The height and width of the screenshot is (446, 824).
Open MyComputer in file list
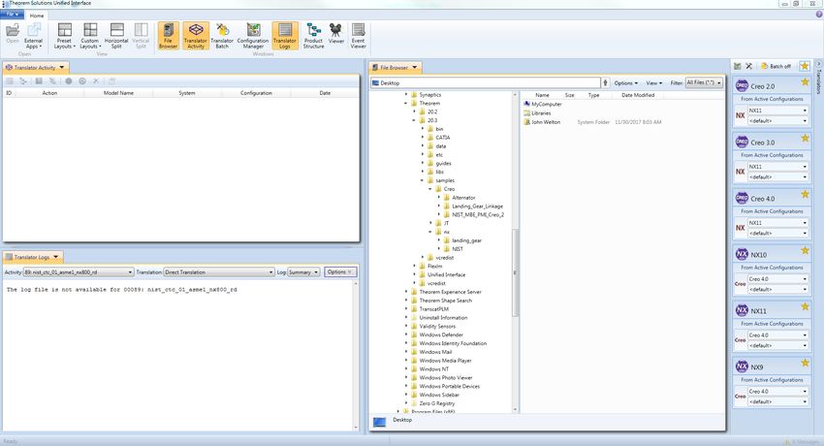tap(546, 105)
